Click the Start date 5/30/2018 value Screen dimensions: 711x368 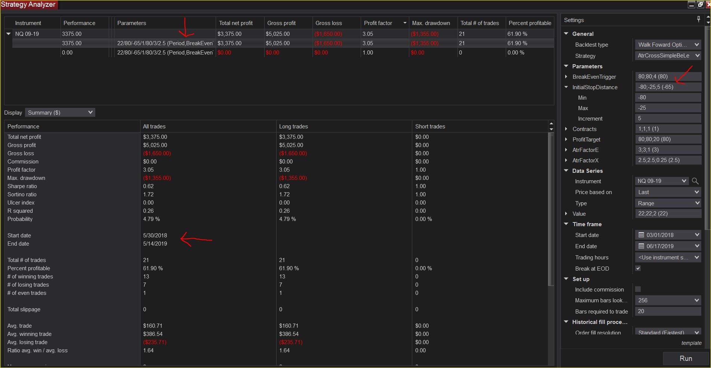(x=155, y=236)
